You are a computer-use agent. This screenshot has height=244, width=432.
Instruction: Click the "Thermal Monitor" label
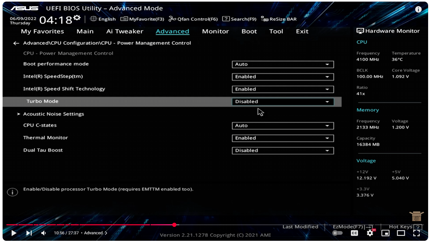pyautogui.click(x=46, y=137)
